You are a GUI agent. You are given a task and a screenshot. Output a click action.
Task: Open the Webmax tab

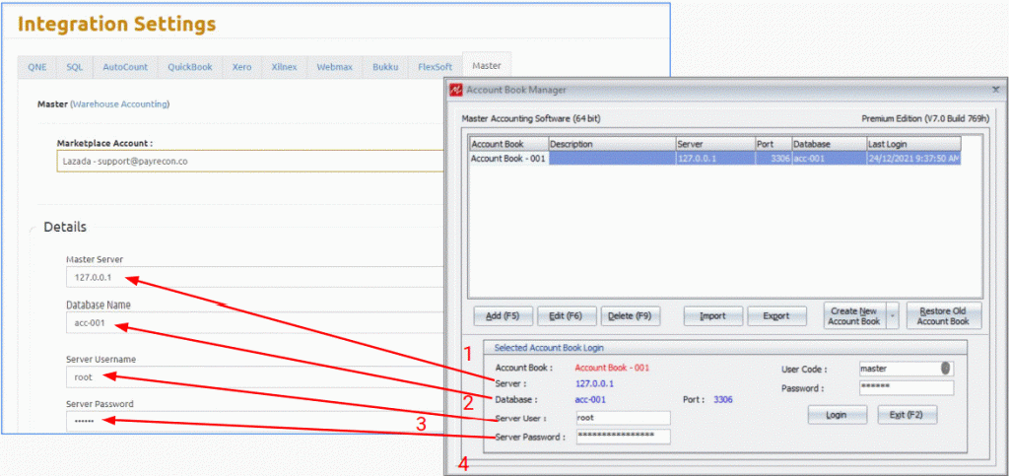point(335,67)
